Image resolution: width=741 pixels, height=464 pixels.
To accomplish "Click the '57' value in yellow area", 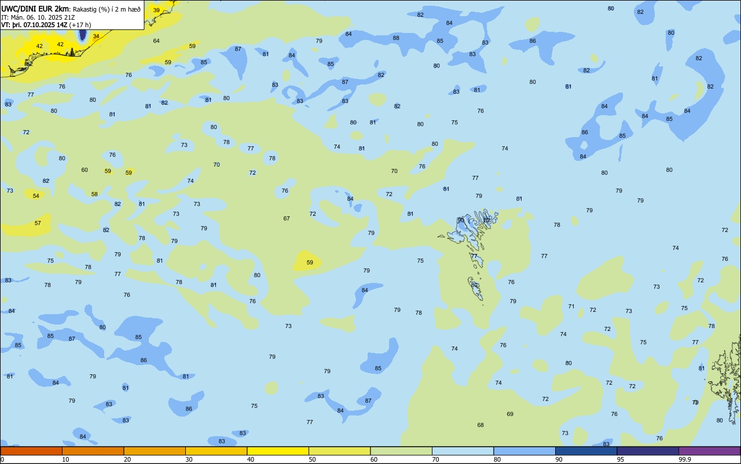I will pyautogui.click(x=38, y=223).
